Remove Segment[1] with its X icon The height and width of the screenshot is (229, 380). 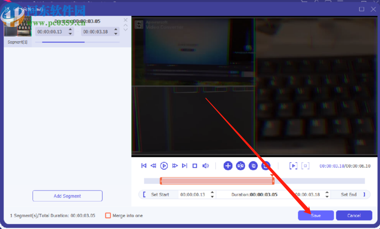pos(126,20)
